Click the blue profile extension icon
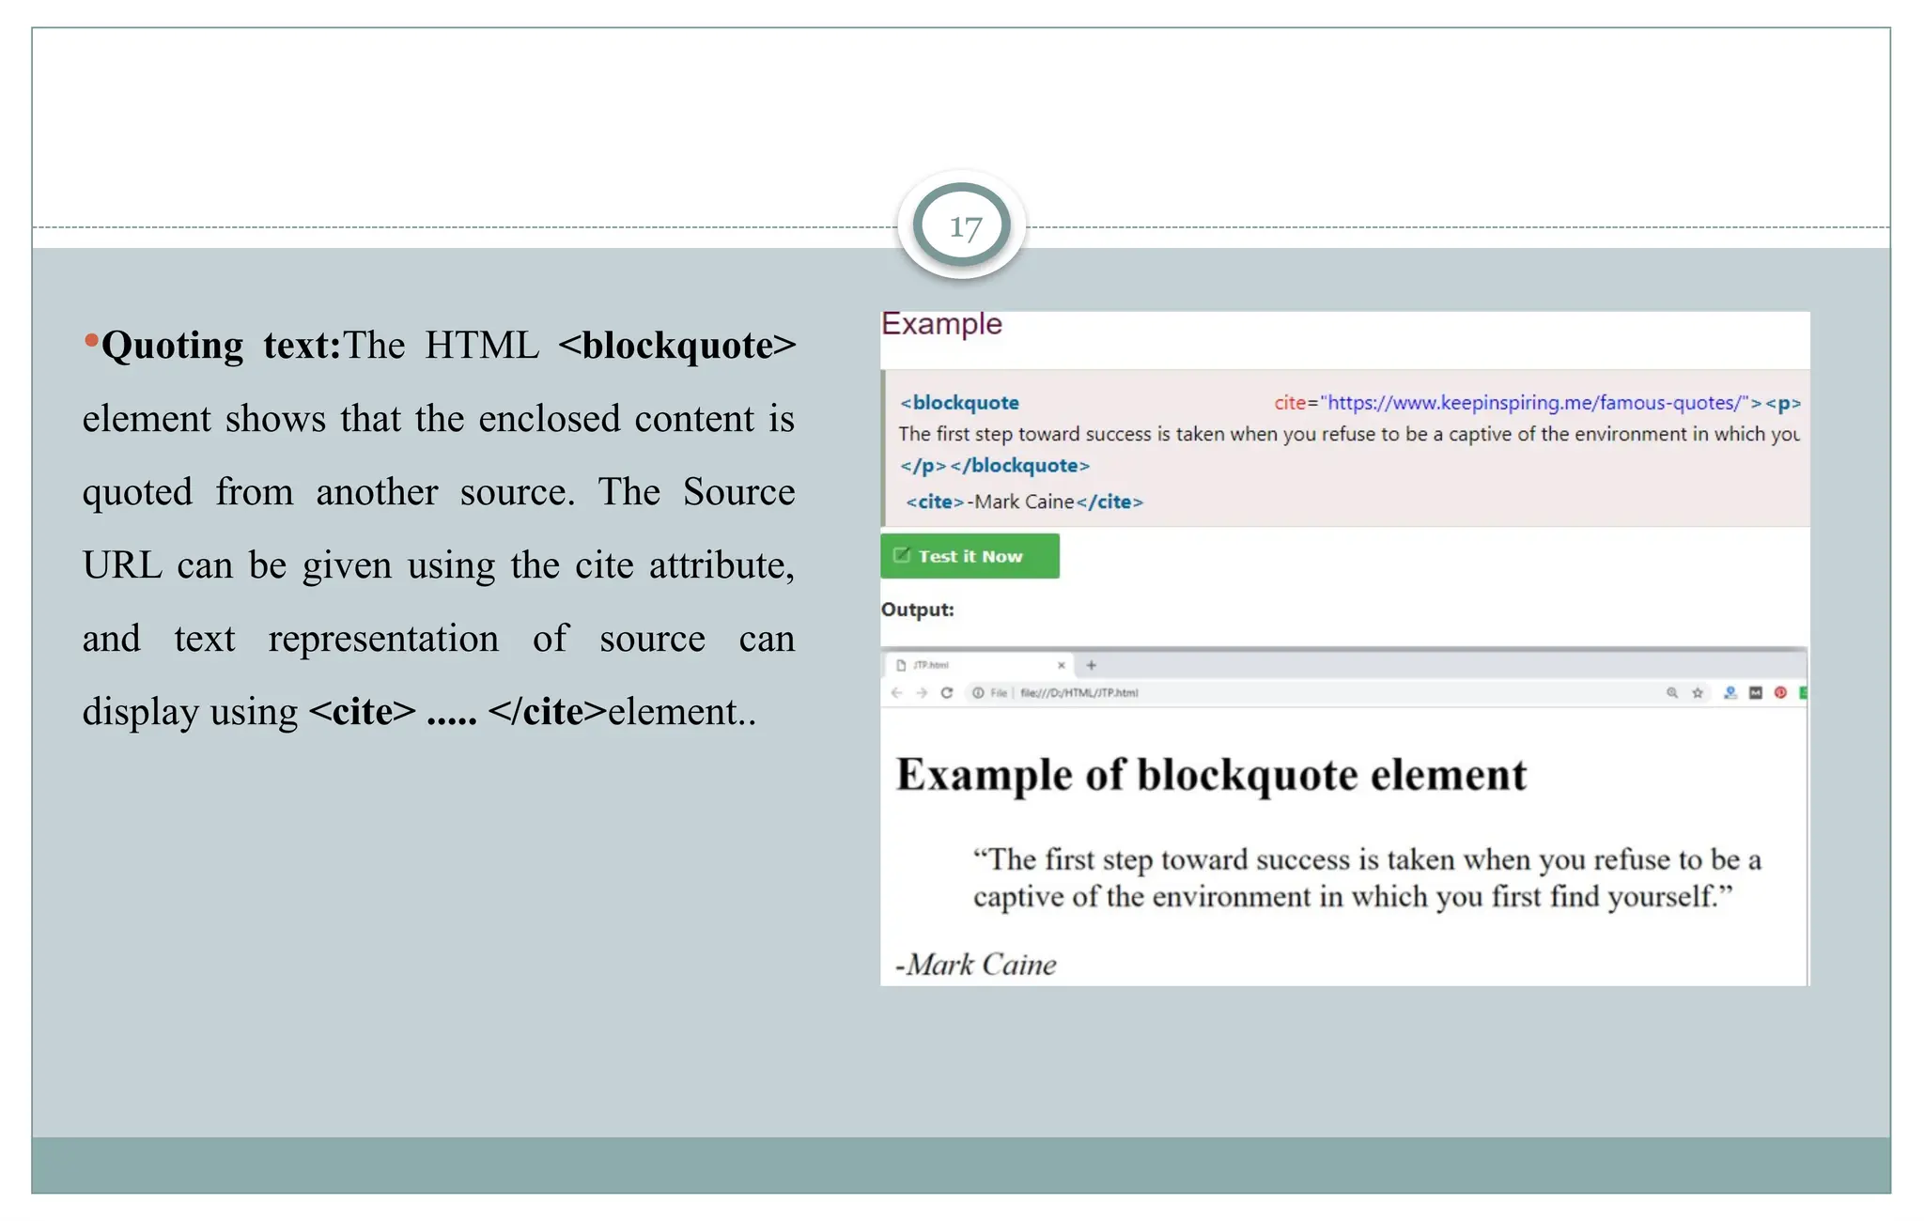 click(1730, 693)
